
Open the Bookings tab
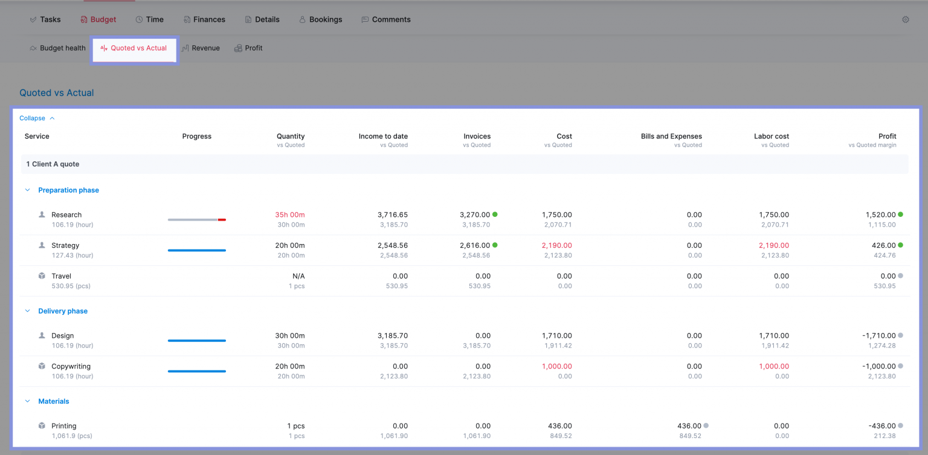tap(321, 19)
